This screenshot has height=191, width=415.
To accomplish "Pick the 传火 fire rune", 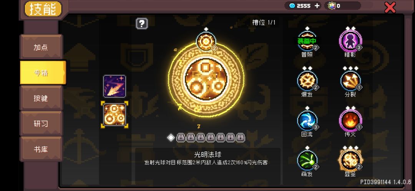I will pyautogui.click(x=350, y=121).
